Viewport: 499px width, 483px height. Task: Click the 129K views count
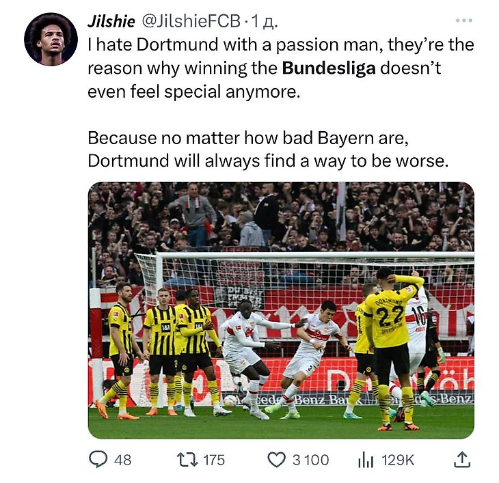pyautogui.click(x=398, y=460)
